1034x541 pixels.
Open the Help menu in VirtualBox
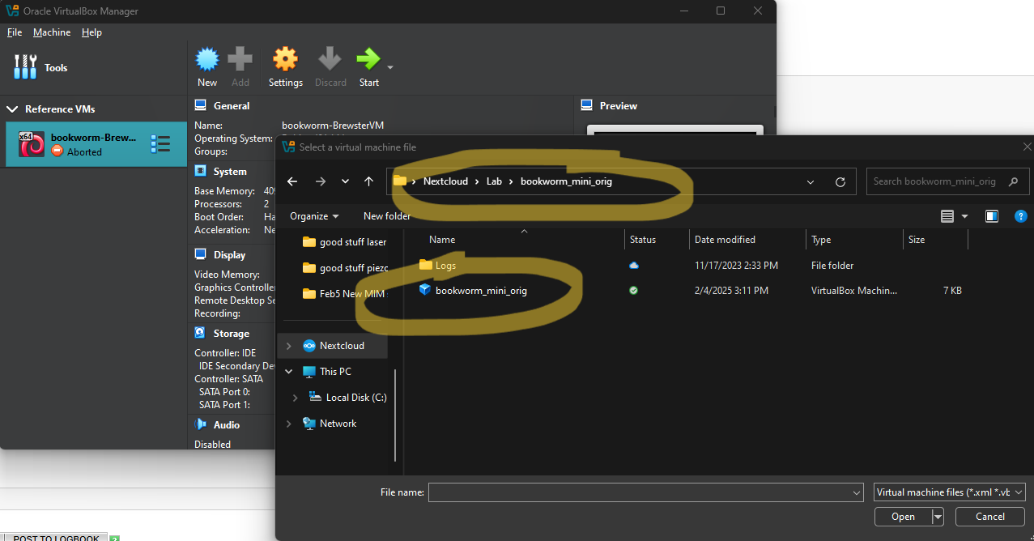point(92,32)
